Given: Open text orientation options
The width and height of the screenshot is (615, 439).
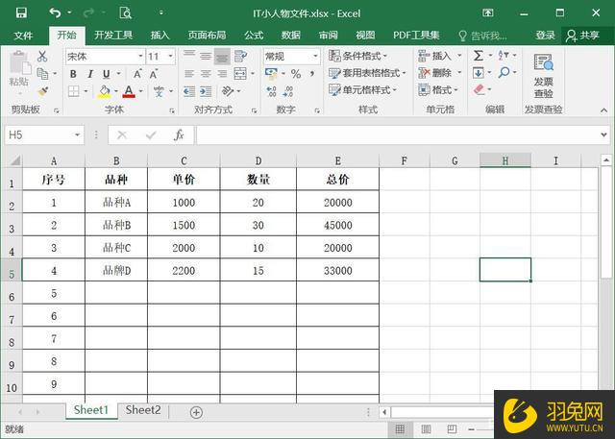Looking at the screenshot, I should pyautogui.click(x=228, y=91).
